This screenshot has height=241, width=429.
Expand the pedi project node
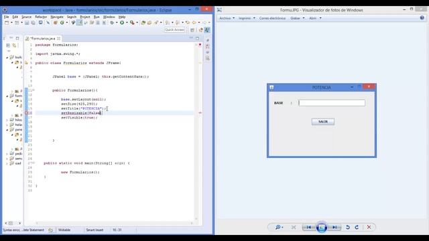click(7, 154)
